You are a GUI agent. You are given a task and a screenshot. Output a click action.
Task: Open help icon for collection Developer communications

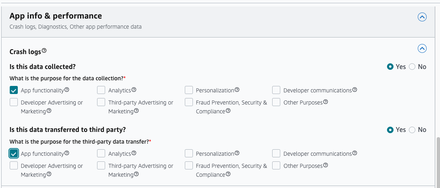tap(355, 90)
